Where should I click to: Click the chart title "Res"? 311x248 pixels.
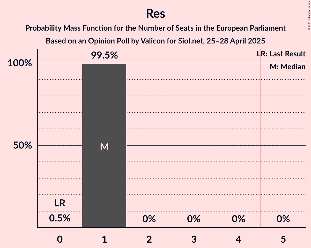pyautogui.click(x=155, y=13)
